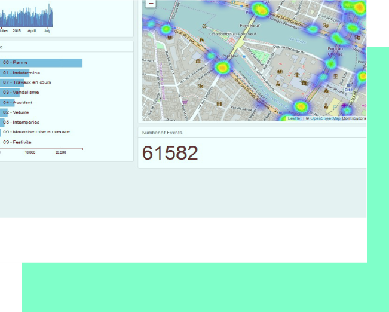
Task: Click the hotspot near Quai de la Mégisserie
Action: tap(259, 9)
